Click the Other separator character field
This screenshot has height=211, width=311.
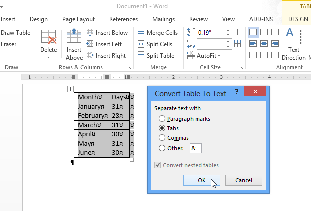tap(195, 148)
